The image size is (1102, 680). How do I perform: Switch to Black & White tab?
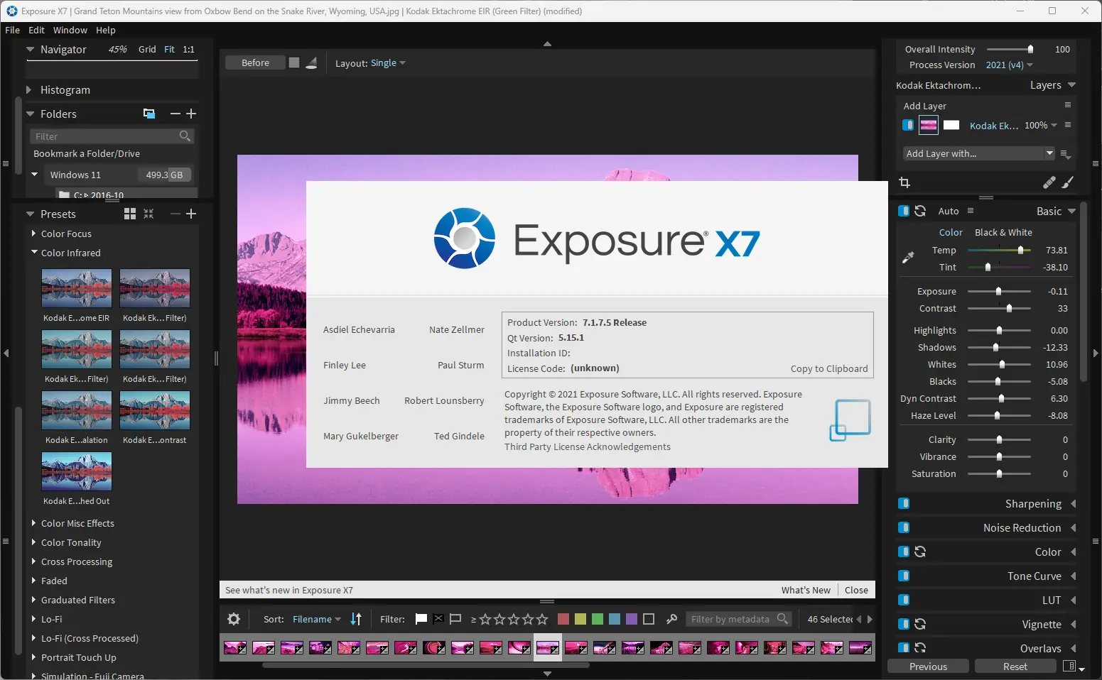1003,232
